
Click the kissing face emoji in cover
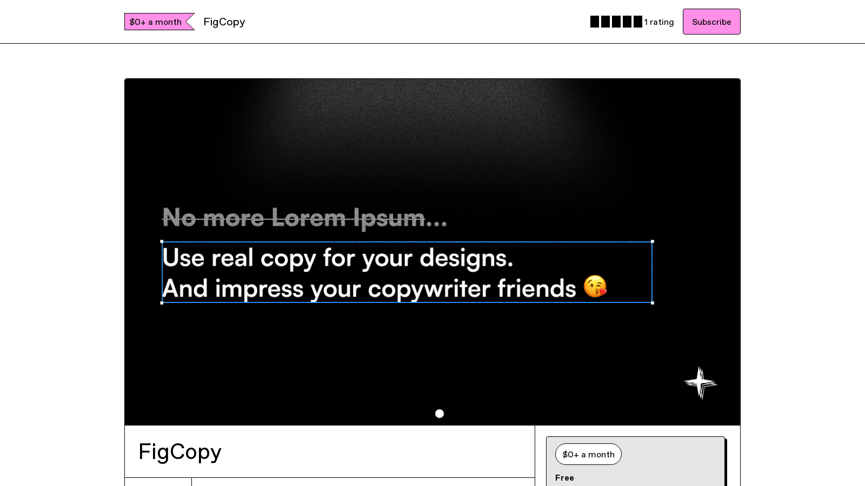click(x=595, y=287)
